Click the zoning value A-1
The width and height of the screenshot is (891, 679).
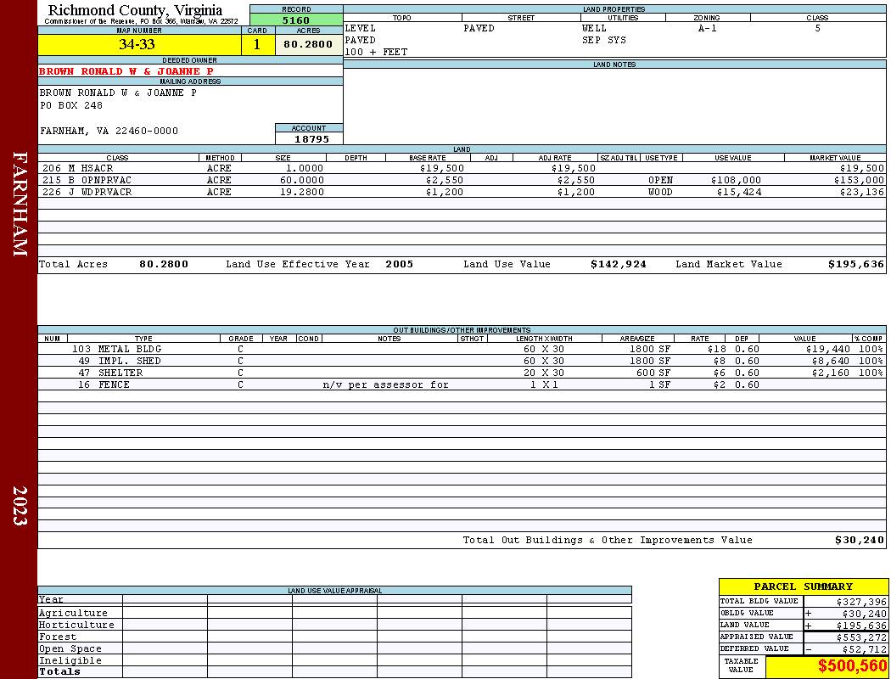(x=708, y=28)
